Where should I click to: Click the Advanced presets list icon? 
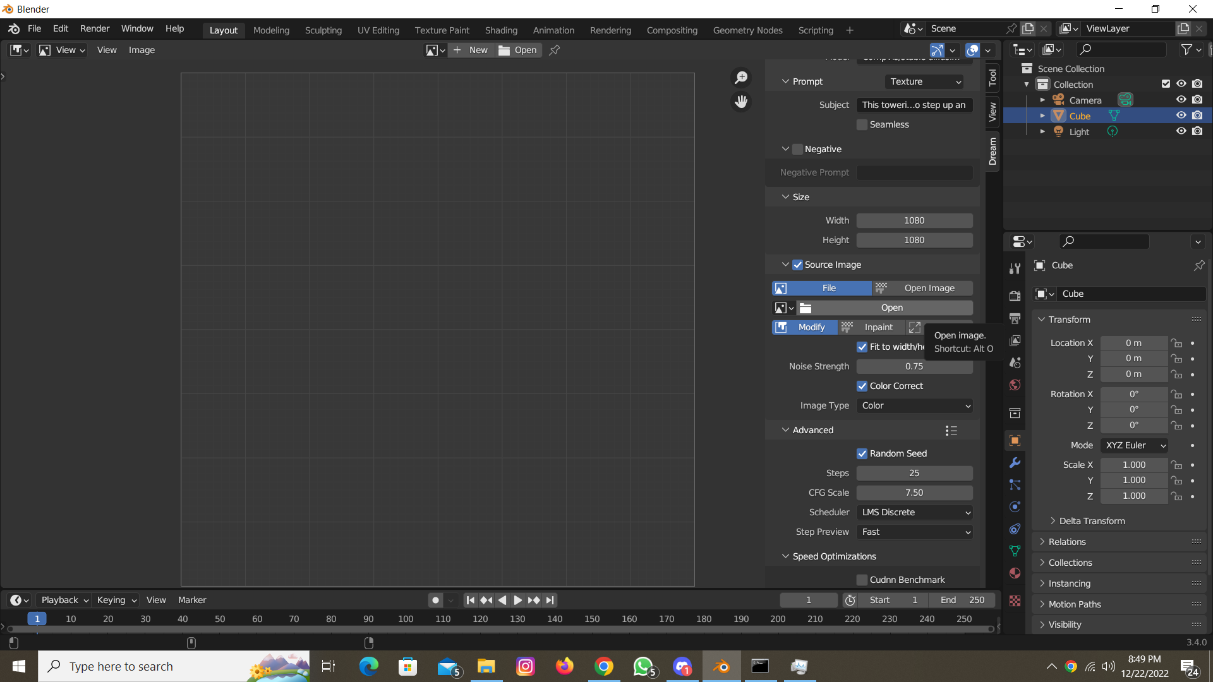click(x=951, y=430)
